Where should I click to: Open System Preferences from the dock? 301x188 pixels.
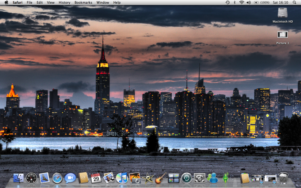coord(199,178)
